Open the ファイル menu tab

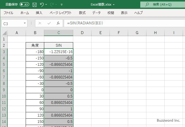pyautogui.click(x=8, y=13)
